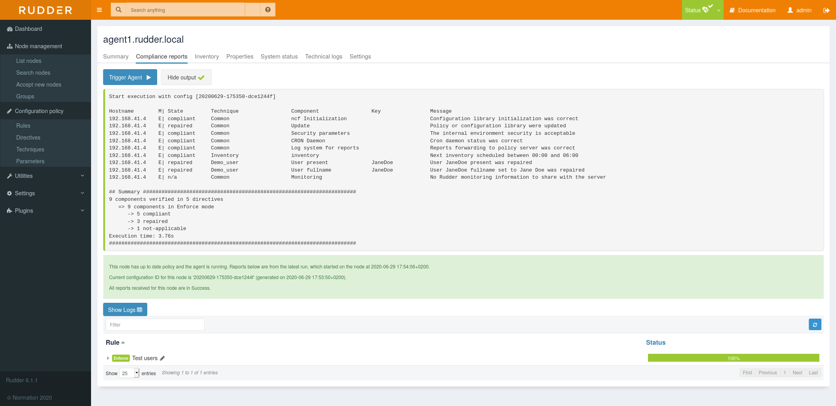The image size is (836, 406).
Task: Toggle Rule column sort order
Action: (114, 342)
